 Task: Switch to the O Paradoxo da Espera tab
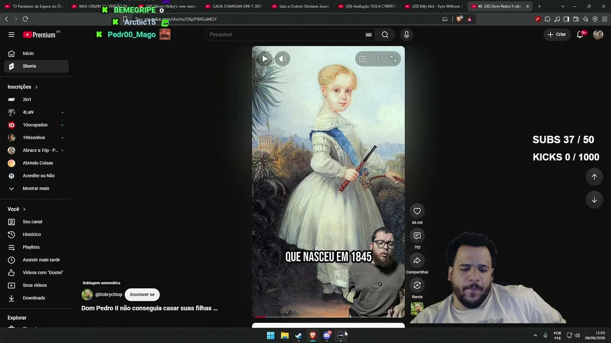(34, 6)
